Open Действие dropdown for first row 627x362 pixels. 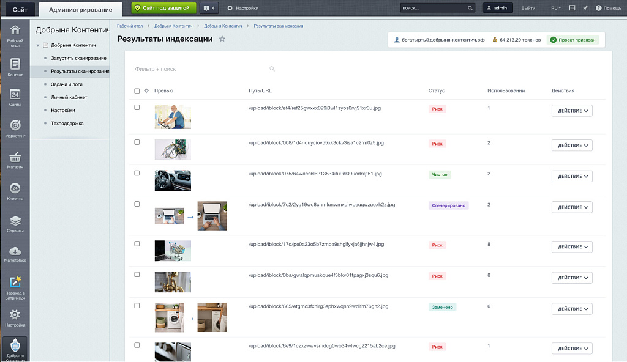[572, 111]
